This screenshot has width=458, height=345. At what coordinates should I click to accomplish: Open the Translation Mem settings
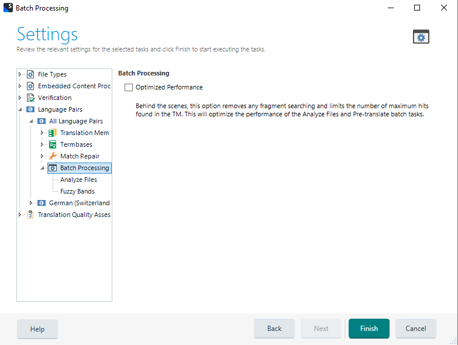click(x=84, y=133)
